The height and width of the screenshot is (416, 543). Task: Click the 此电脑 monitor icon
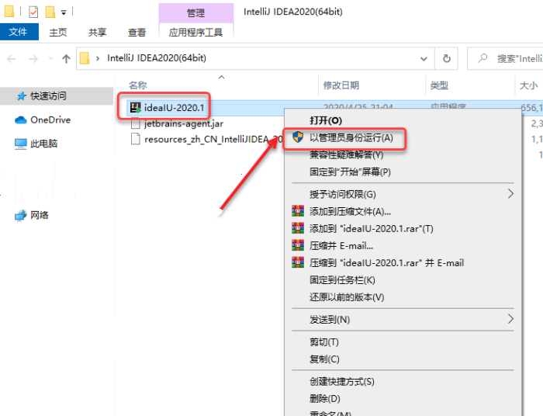pyautogui.click(x=21, y=144)
